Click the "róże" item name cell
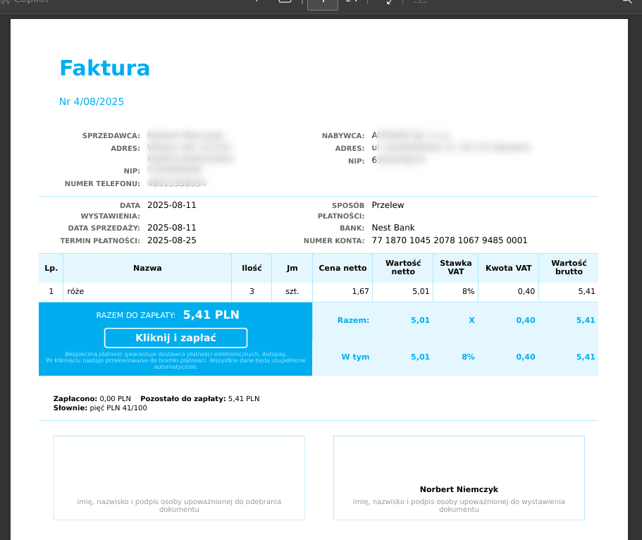 pos(75,291)
